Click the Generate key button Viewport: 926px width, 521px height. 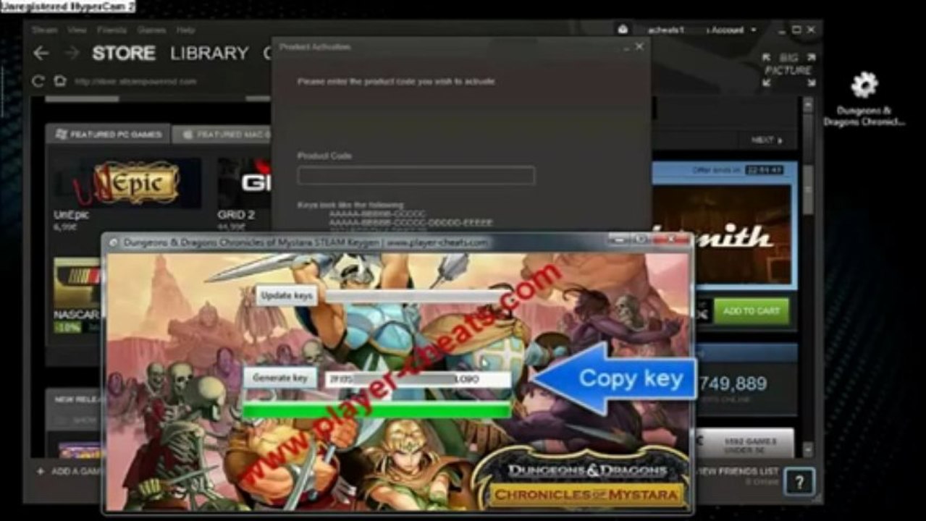pos(279,378)
